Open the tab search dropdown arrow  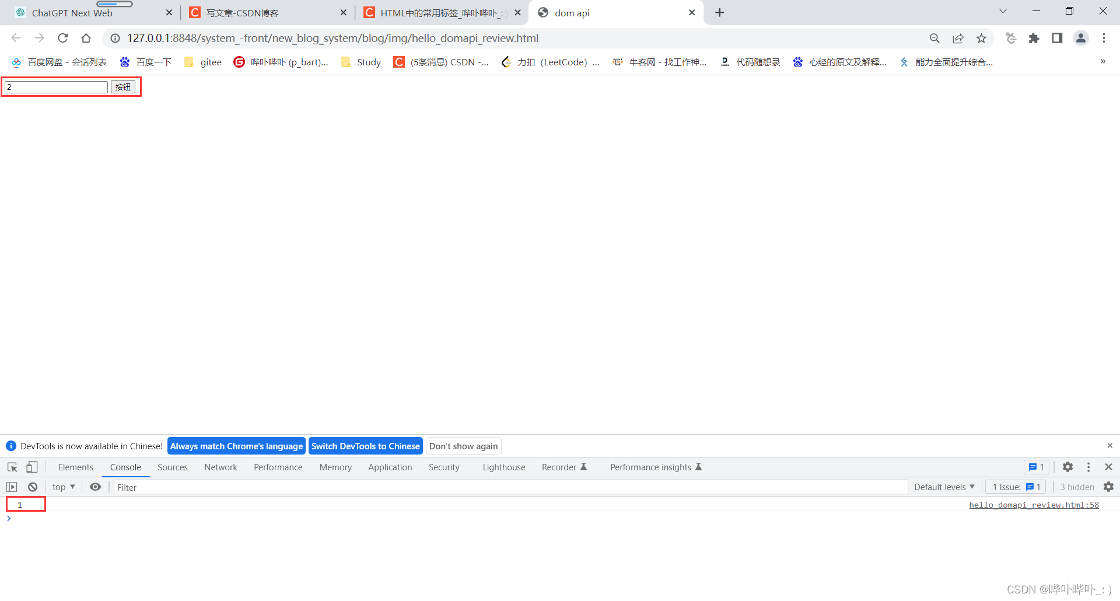pos(1003,11)
